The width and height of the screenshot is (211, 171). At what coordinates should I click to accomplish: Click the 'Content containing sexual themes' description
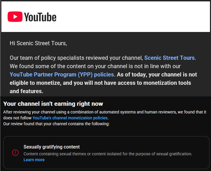tap(108, 154)
